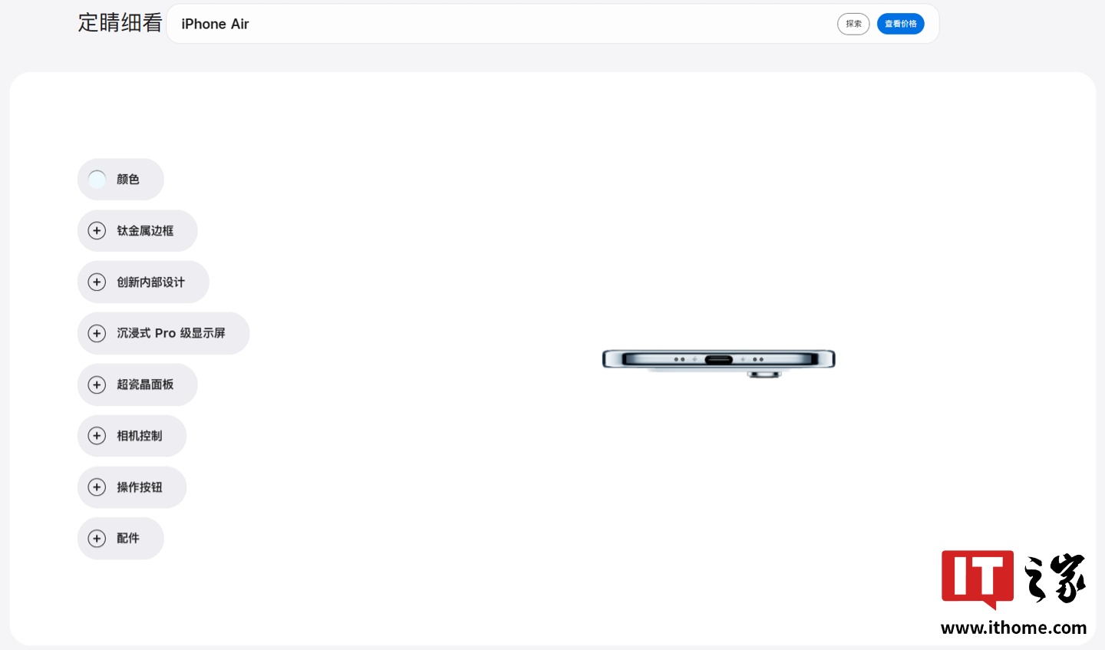
Task: Click the plus icon beside 超瓷晶面板
Action: click(x=97, y=384)
